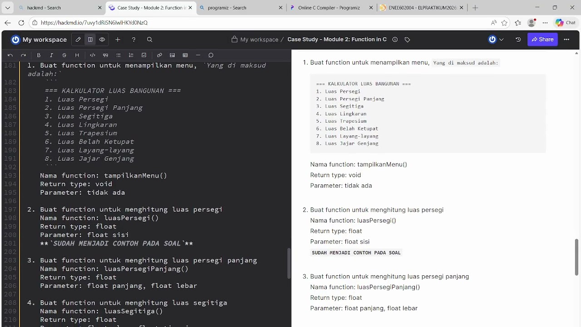This screenshot has width=581, height=327.
Task: Insert a bulleted list
Action: pyautogui.click(x=118, y=55)
